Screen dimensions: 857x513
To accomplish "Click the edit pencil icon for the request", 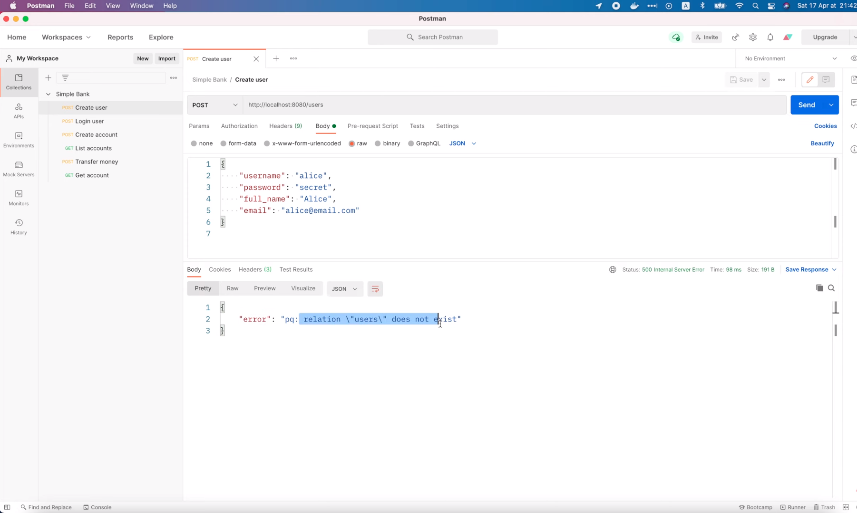I will click(810, 80).
